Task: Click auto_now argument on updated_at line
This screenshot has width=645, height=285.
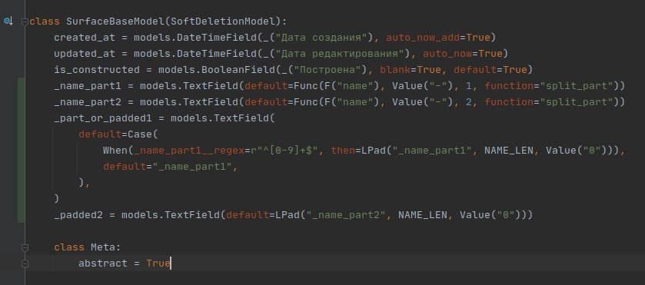Action: click(x=447, y=54)
